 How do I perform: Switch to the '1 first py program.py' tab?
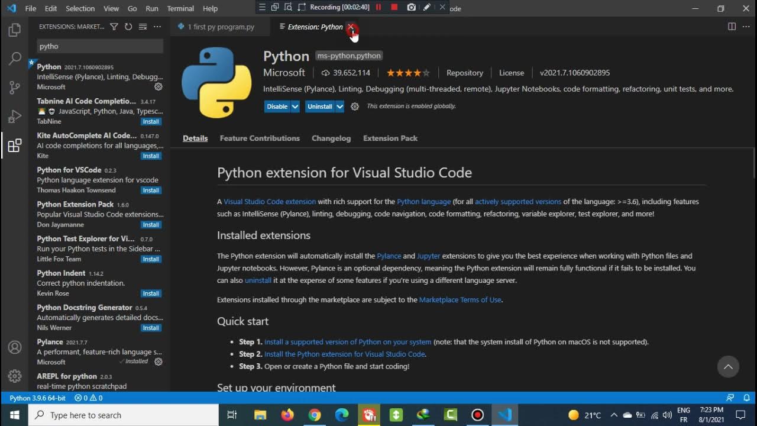[221, 27]
